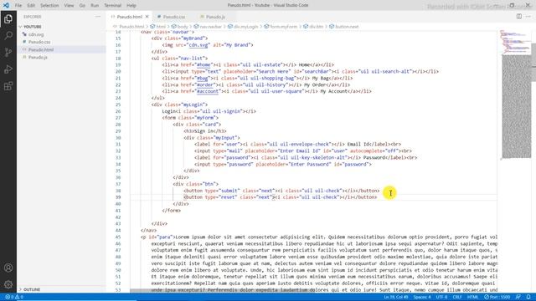This screenshot has width=536, height=301.
Task: Open the Search view in activity bar
Action: tap(8, 35)
